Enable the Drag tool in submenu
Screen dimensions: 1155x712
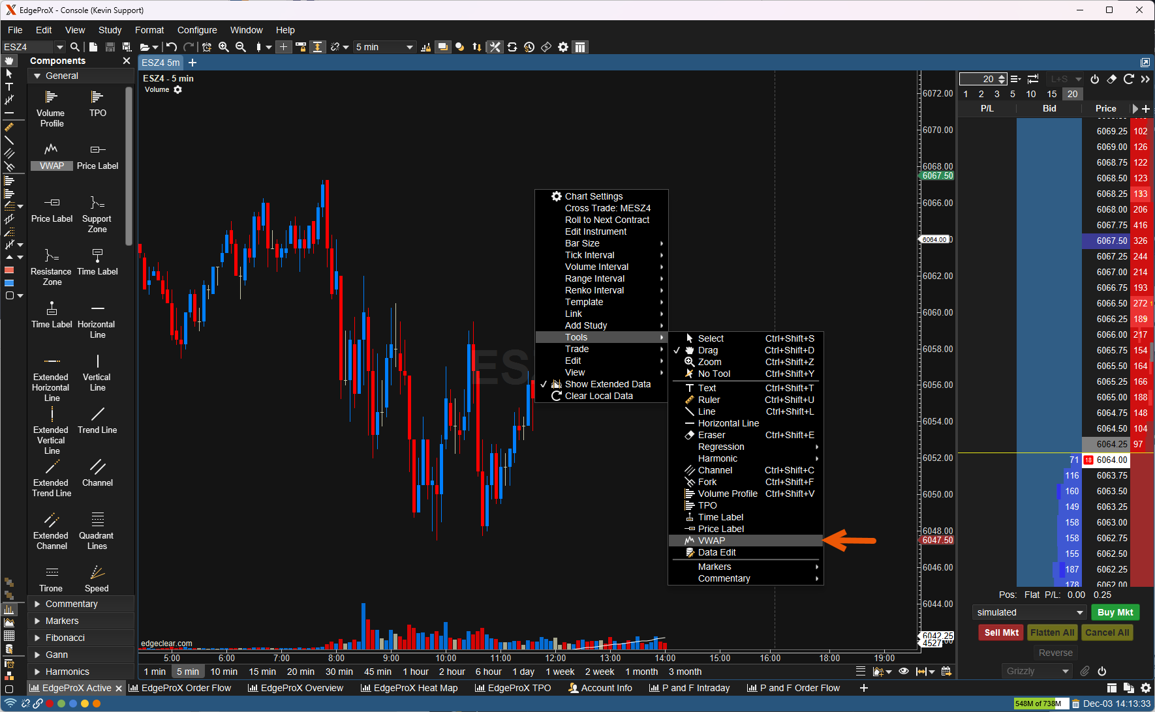pyautogui.click(x=707, y=350)
